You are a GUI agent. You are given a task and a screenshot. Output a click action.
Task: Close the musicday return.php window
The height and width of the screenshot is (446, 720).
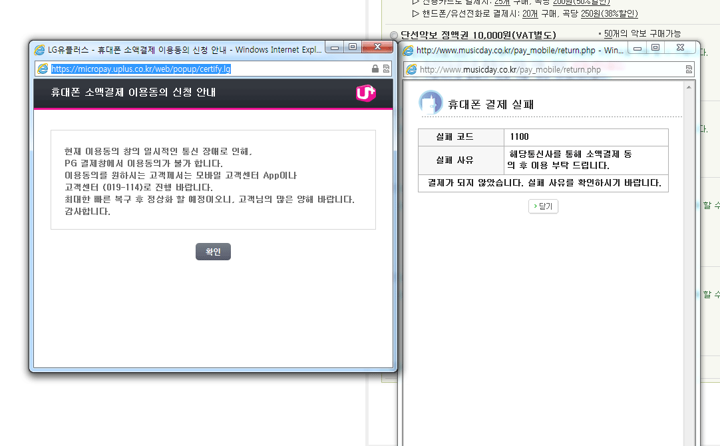coord(681,48)
